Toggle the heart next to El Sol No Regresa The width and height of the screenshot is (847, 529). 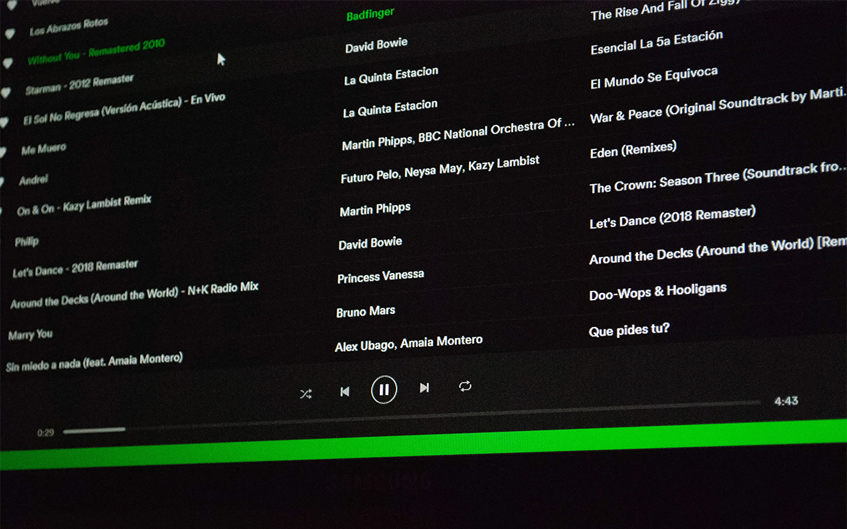(x=4, y=122)
